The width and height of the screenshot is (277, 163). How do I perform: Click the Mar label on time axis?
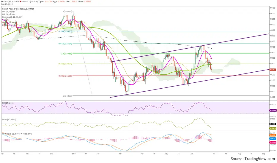120,154
